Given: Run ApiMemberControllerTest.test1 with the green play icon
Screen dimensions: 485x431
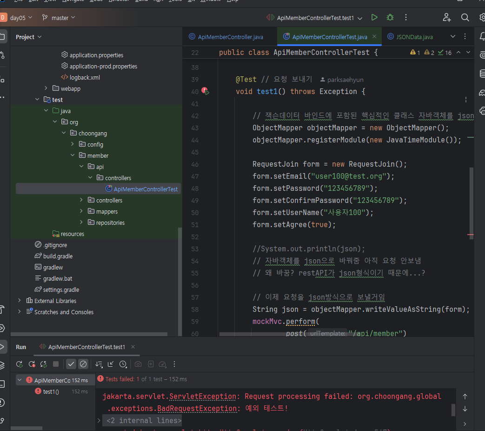Looking at the screenshot, I should (374, 17).
